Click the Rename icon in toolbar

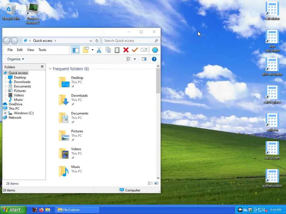click(144, 50)
